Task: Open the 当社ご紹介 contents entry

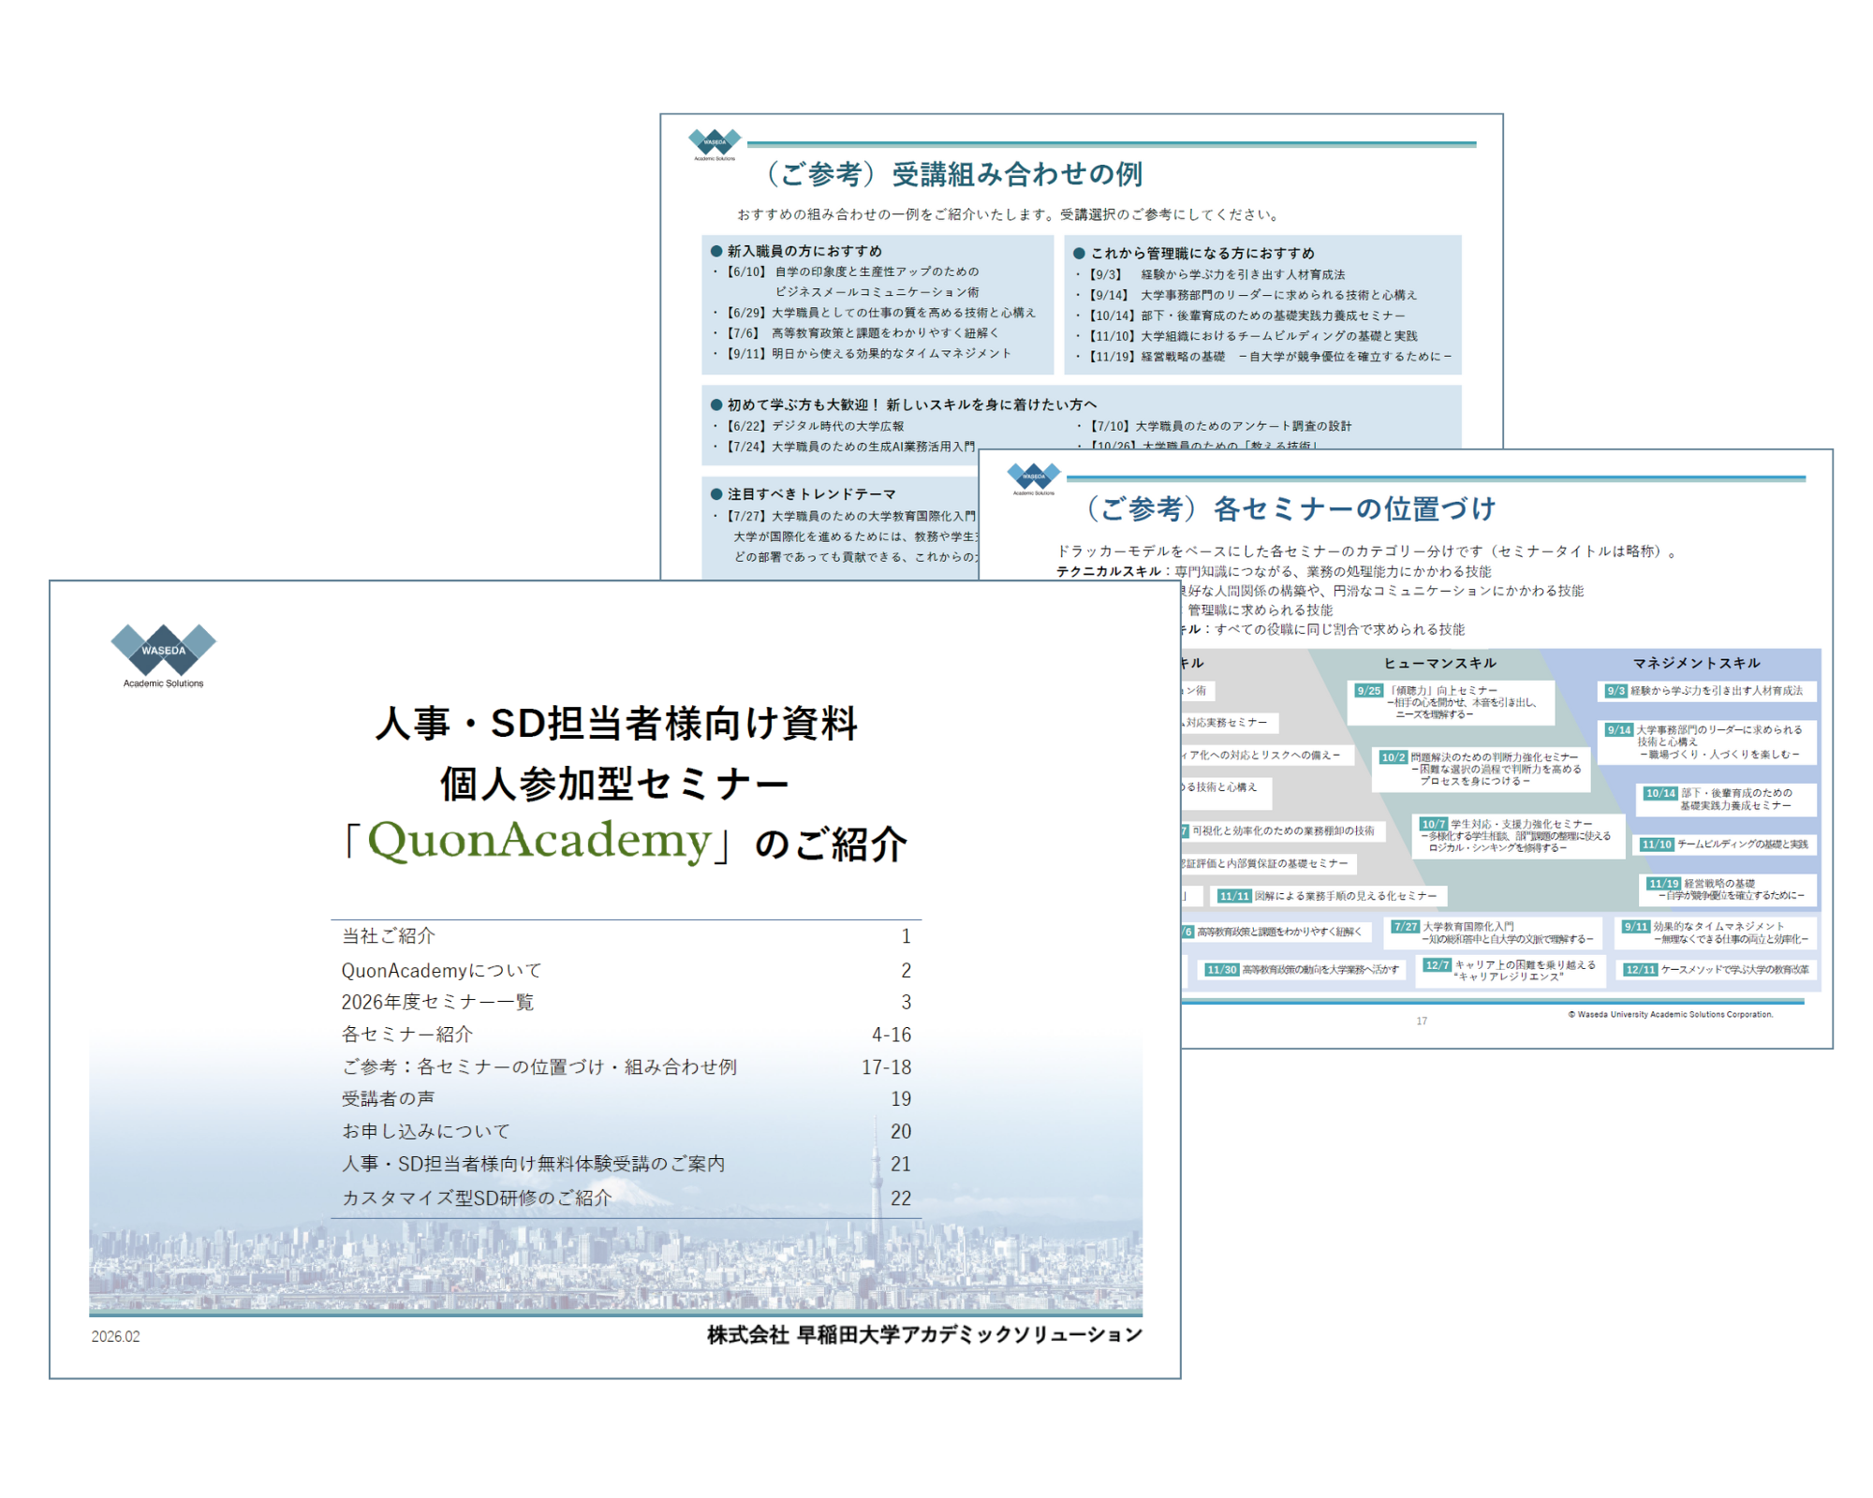Action: click(389, 935)
